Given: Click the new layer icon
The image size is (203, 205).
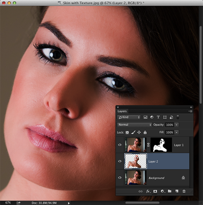Looking at the screenshot, I should point(177,191).
